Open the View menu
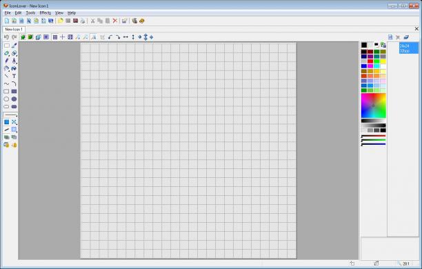The image size is (422, 269). pyautogui.click(x=59, y=13)
